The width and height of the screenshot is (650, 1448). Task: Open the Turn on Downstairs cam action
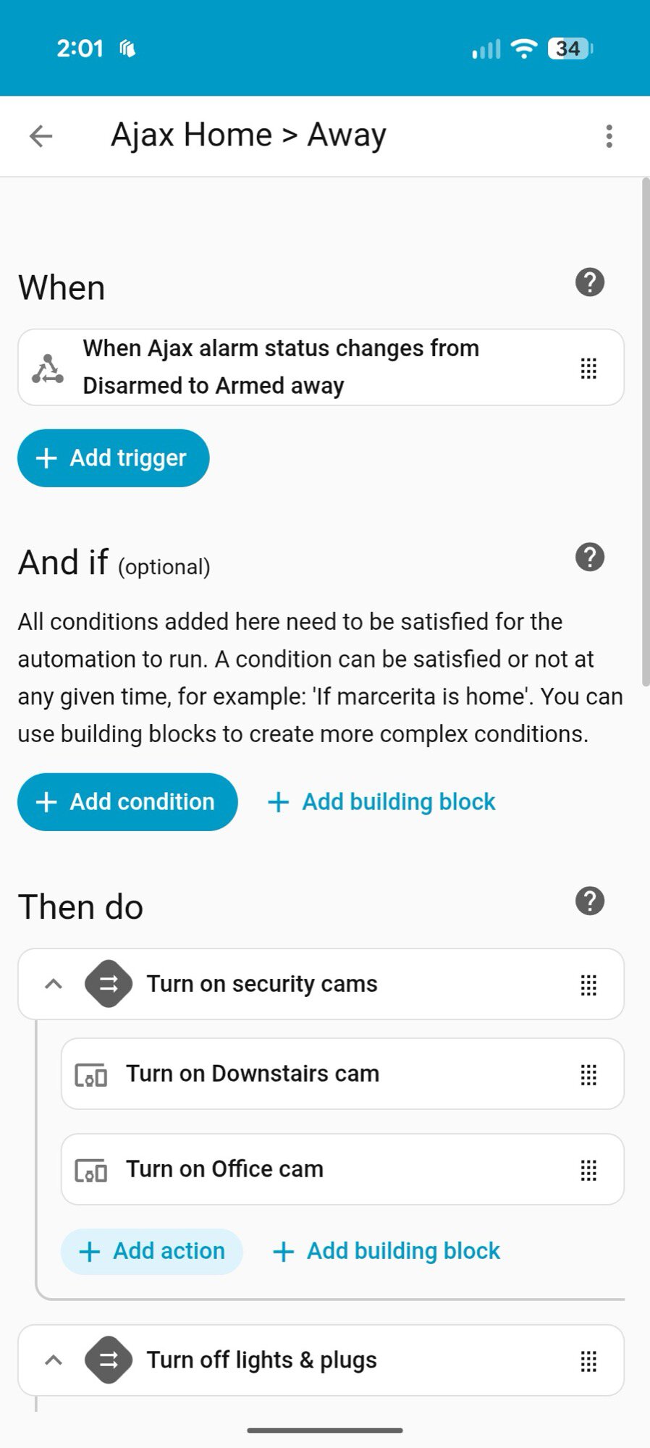pos(290,1074)
